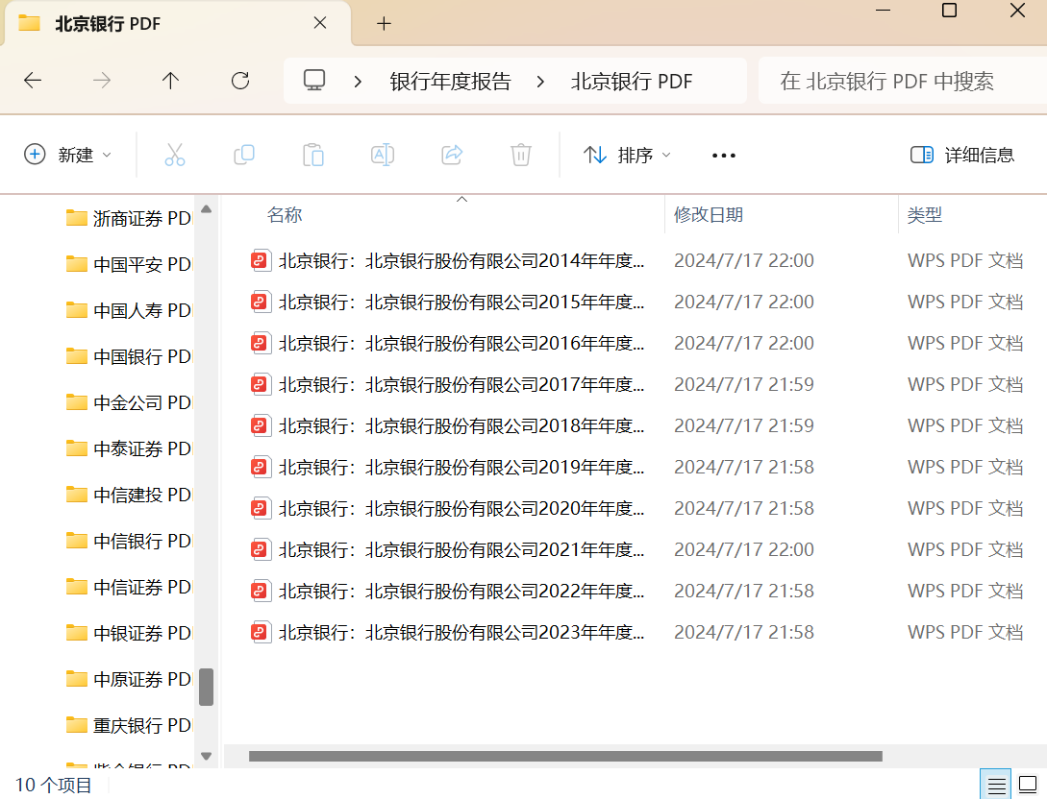Viewport: 1047px width, 799px height.
Task: Open 浙商证券 PDF folder in sidebar
Action: (129, 218)
